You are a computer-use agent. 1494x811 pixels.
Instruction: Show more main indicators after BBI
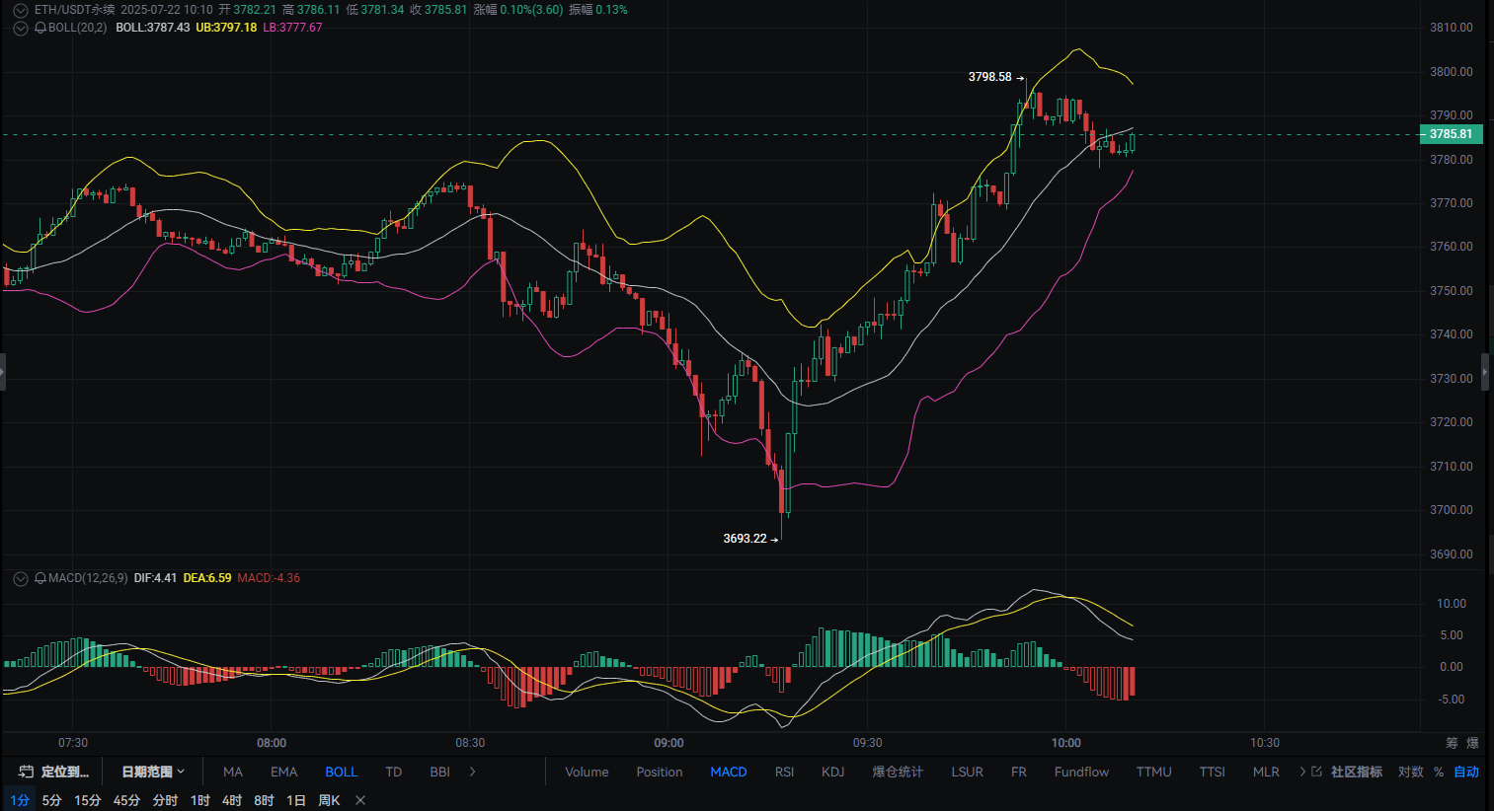[x=473, y=772]
